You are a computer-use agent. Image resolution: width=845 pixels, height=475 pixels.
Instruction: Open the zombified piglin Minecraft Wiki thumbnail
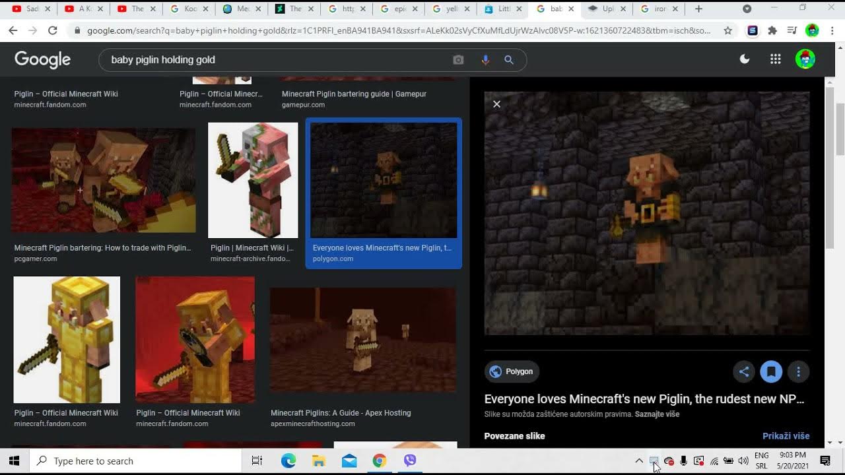tap(253, 180)
